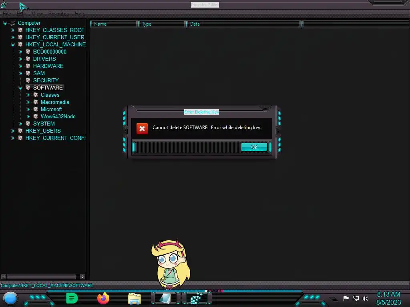Click the HARDWARE key icon
Image resolution: width=410 pixels, height=307 pixels.
(28, 66)
